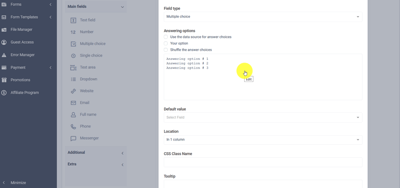The image size is (400, 188).
Task: Add an Email field label
Action: [x=85, y=103]
